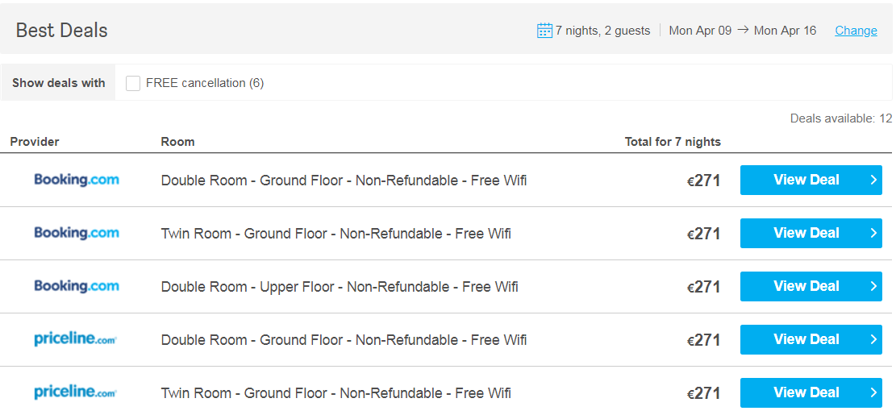Click Booking.com logo for Twin Room deal

(x=77, y=233)
